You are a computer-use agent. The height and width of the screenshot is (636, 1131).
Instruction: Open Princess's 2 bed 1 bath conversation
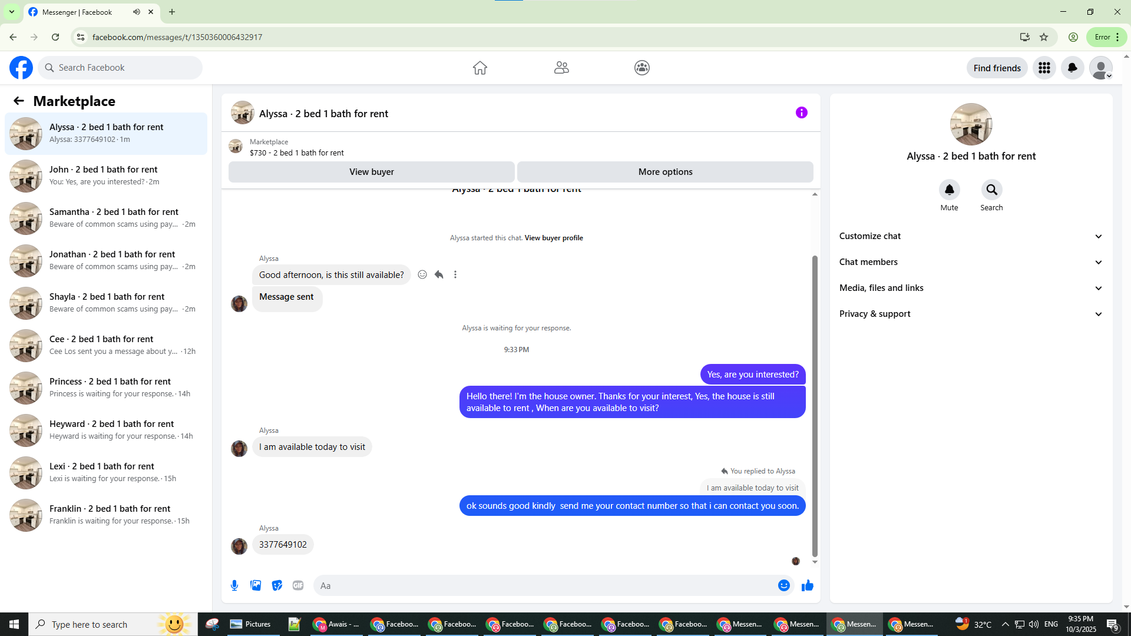tap(106, 388)
